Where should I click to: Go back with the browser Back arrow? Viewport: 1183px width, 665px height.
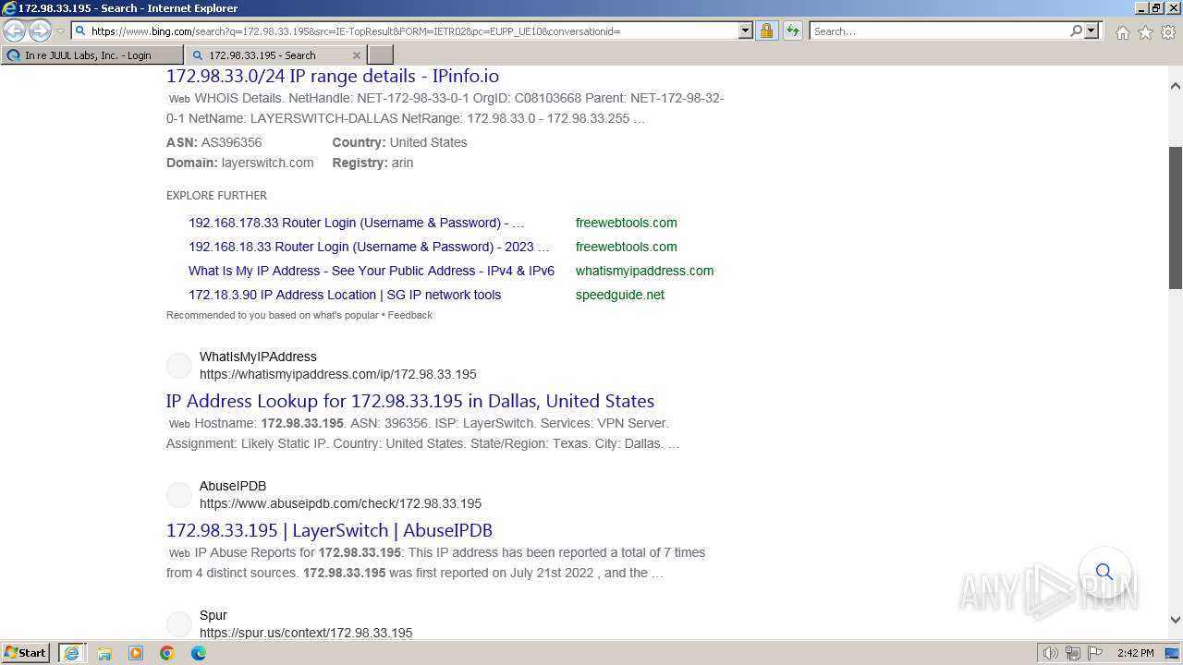point(15,31)
